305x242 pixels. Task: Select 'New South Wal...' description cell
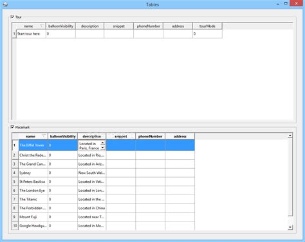point(92,173)
